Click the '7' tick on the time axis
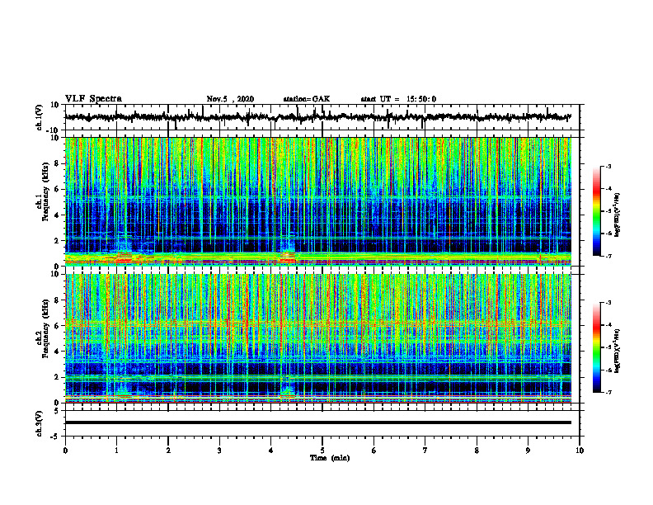This screenshot has height=505, width=653. coord(425,451)
